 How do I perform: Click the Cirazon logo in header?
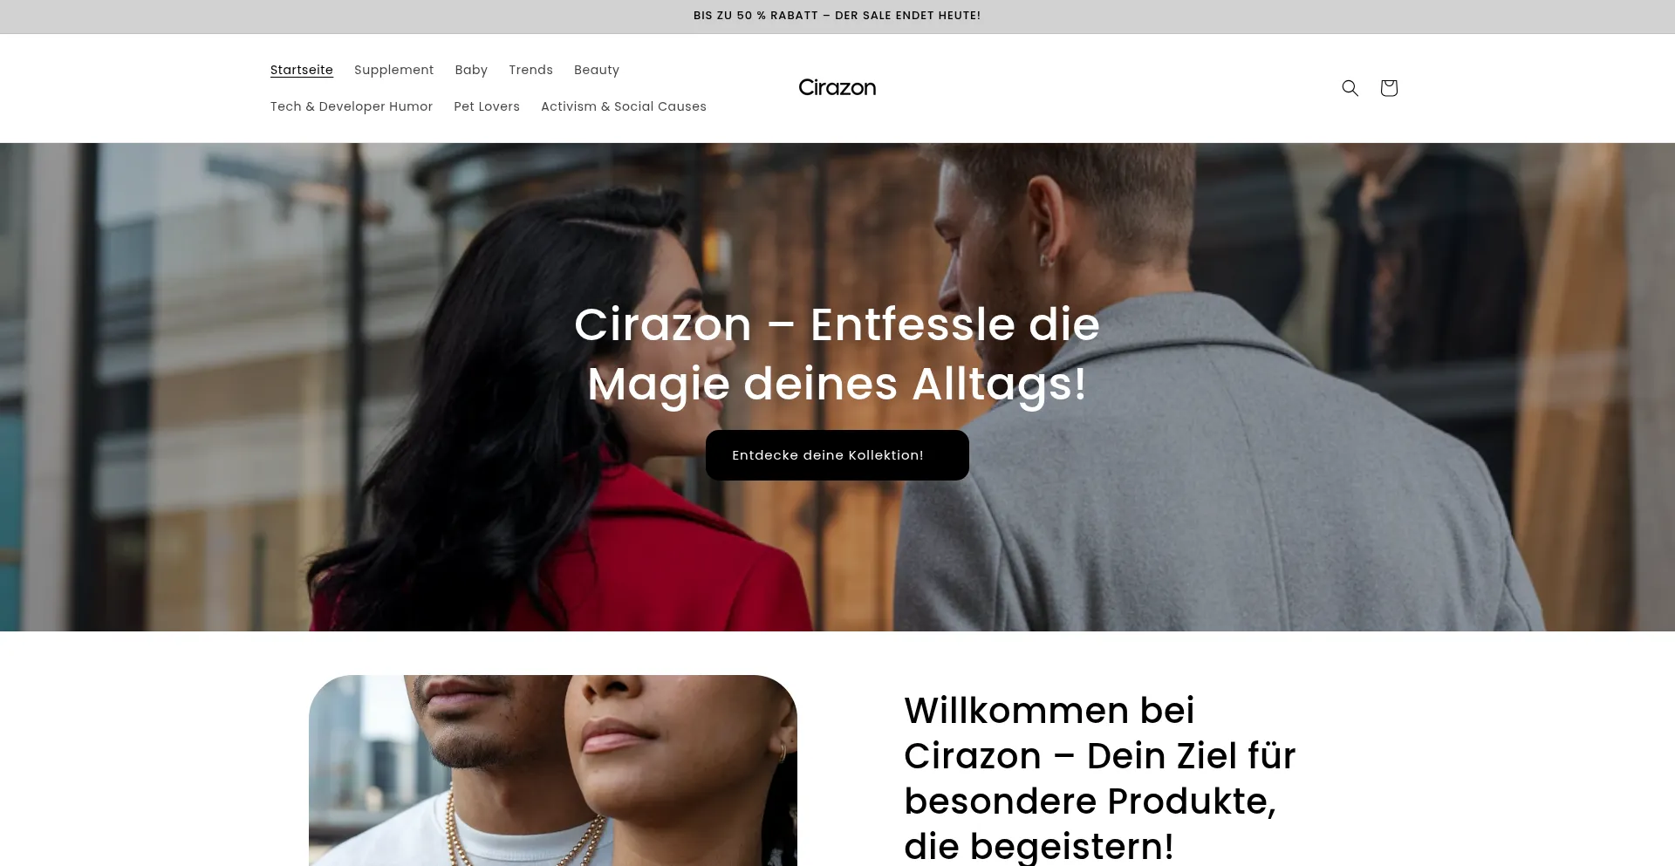(x=837, y=88)
